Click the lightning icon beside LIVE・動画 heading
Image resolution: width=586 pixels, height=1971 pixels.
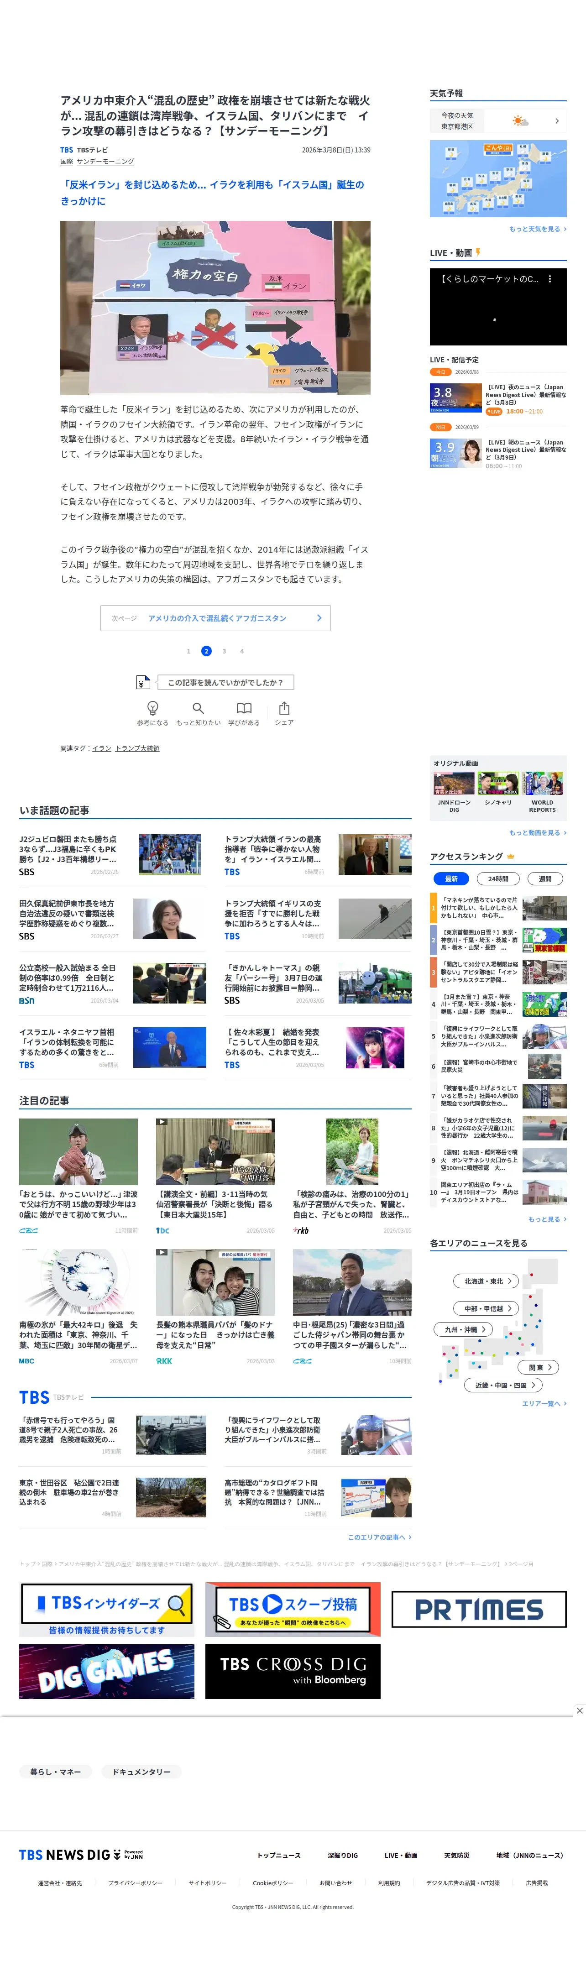click(478, 252)
